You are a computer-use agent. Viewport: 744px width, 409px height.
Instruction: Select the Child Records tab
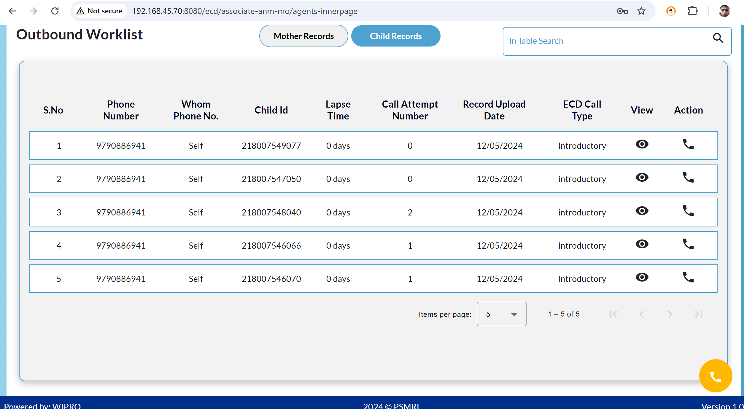point(395,36)
